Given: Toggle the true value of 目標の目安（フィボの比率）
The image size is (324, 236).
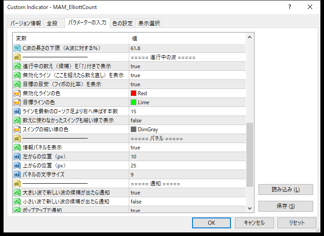Looking at the screenshot, I should (x=136, y=84).
